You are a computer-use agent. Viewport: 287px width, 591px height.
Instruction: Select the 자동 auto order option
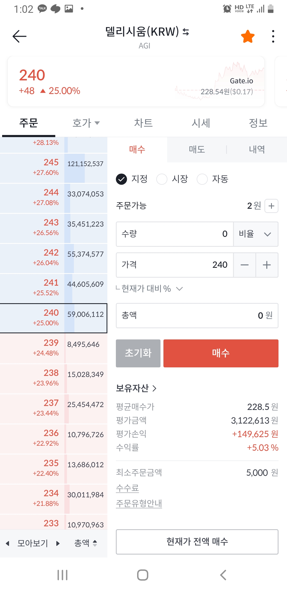[202, 179]
